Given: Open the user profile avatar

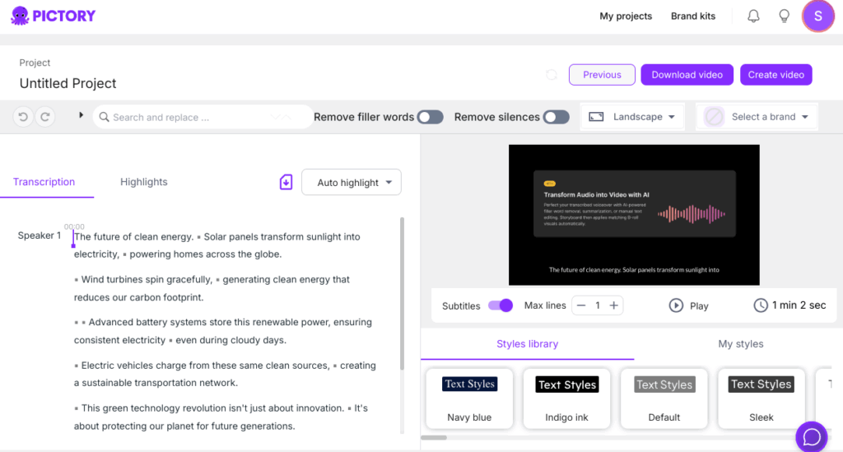Looking at the screenshot, I should pyautogui.click(x=817, y=16).
